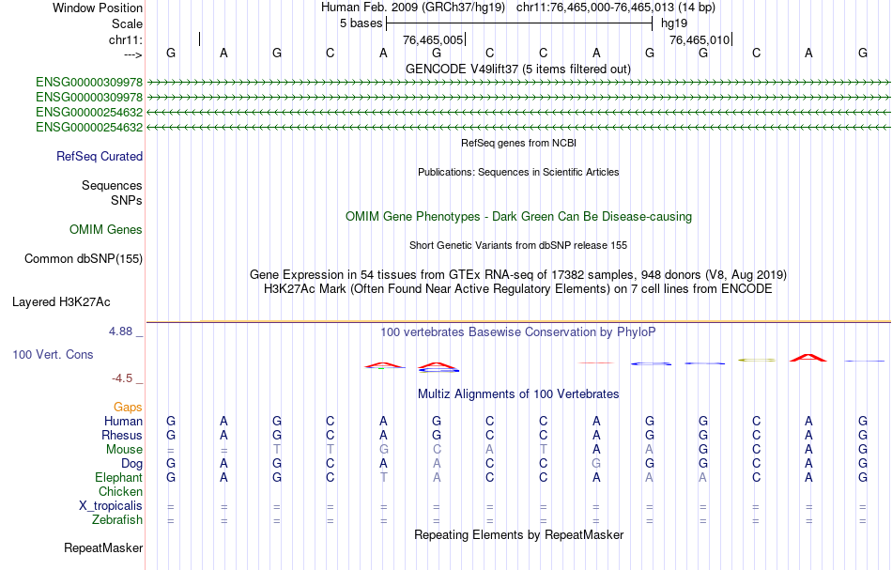Click the faded C base in the Mouse row
892x570 pixels.
[437, 450]
